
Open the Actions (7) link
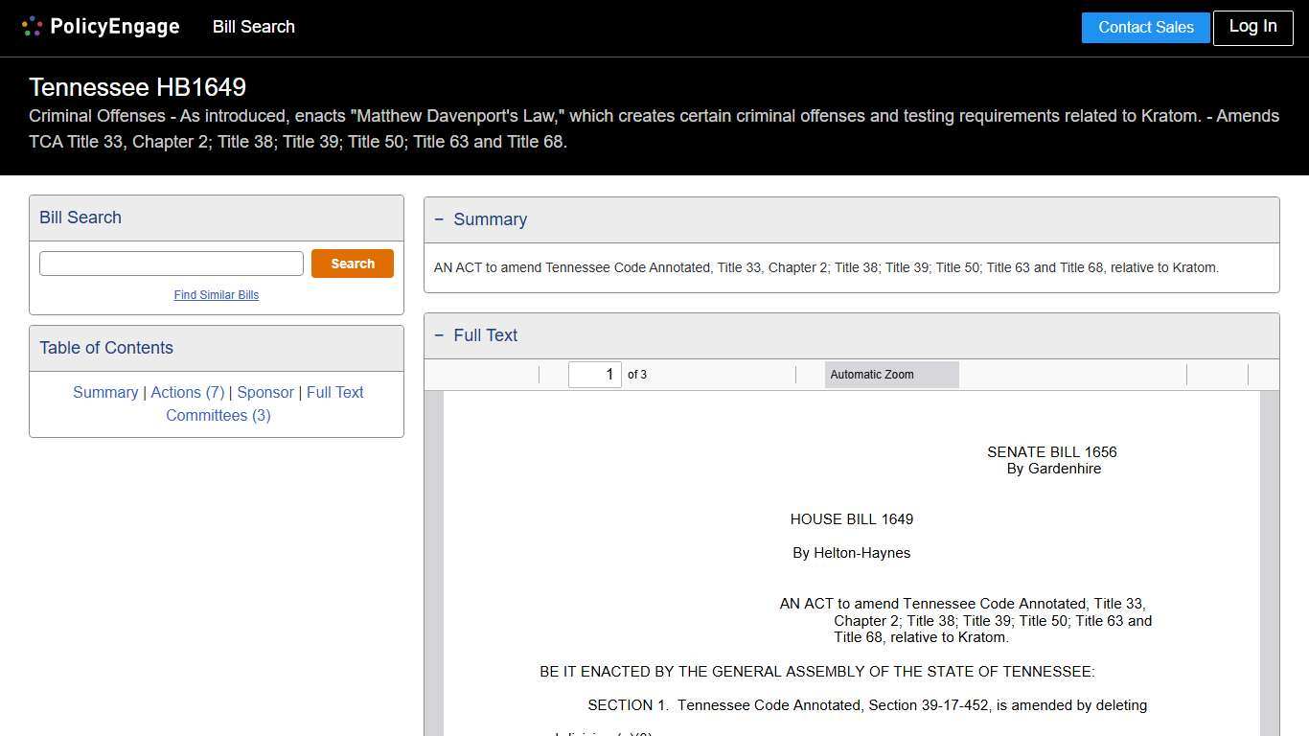[188, 392]
